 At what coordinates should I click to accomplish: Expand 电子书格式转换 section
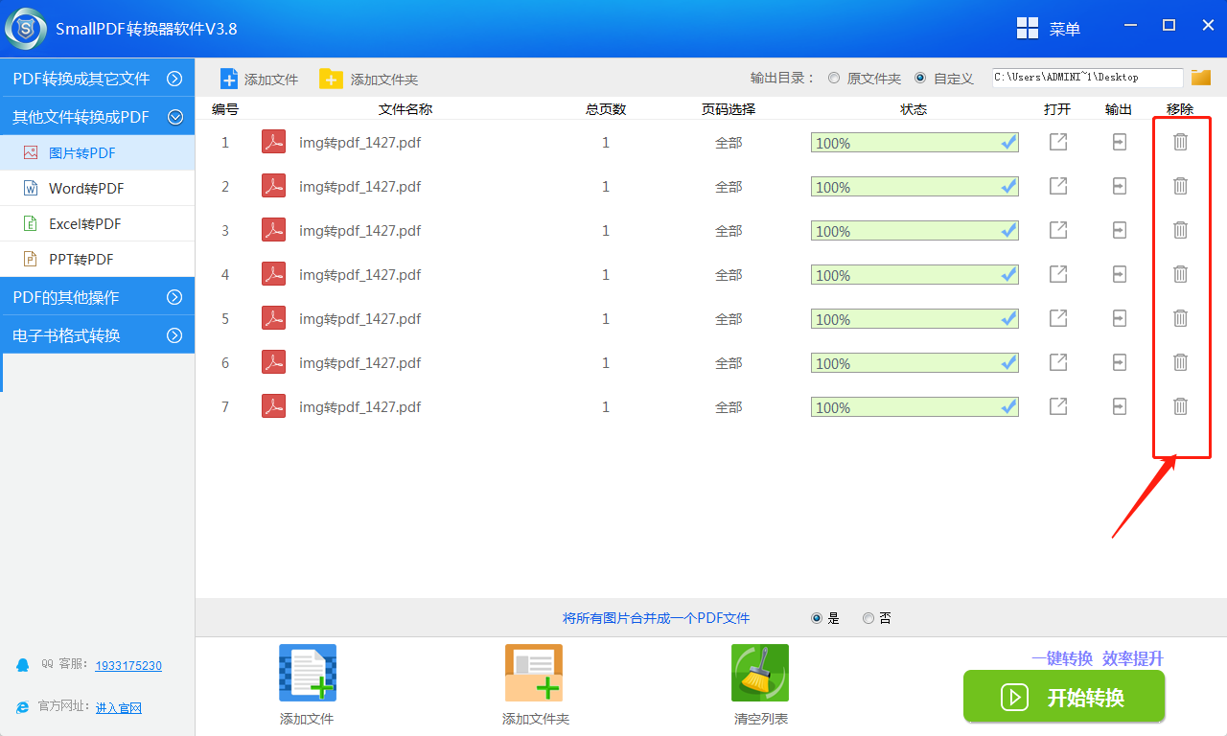[97, 335]
